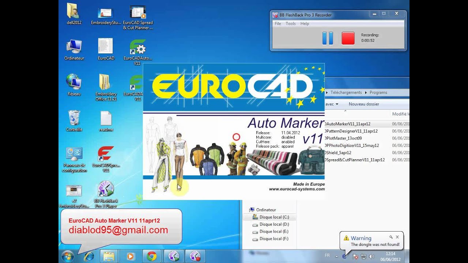Open the 'avec' dropdown in Explorer toolbar
Screen dimensions: 468x263
click(x=332, y=104)
